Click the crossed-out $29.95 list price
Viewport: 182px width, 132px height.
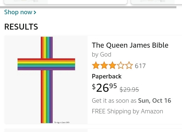coord(129,89)
